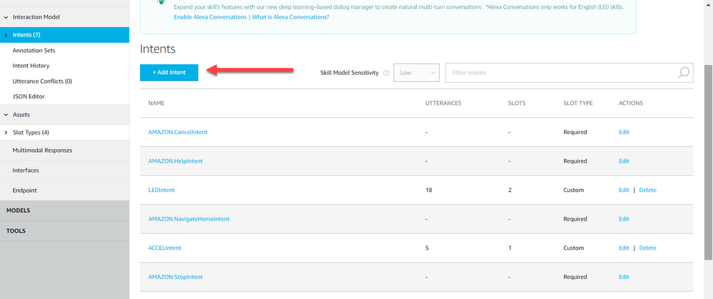Expand the Intents (7) tree arrow
The height and width of the screenshot is (299, 713).
coord(6,35)
